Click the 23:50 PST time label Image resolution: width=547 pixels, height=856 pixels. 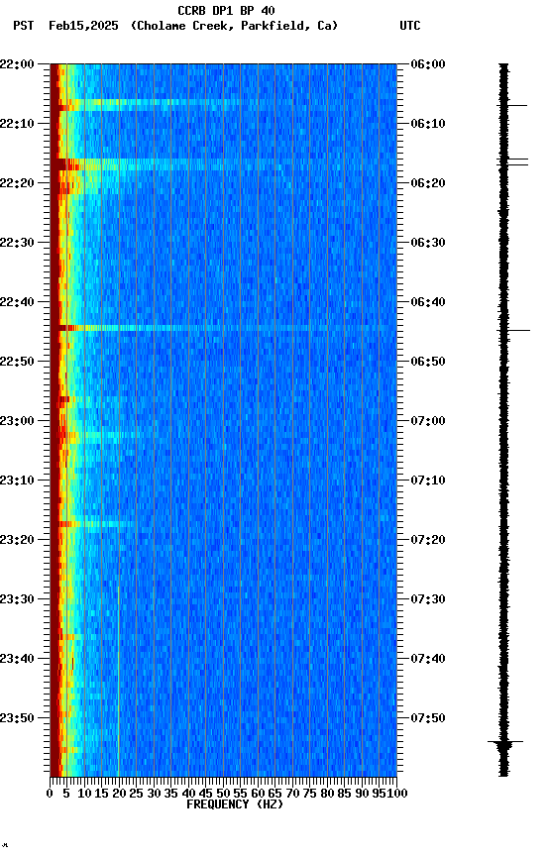[17, 718]
